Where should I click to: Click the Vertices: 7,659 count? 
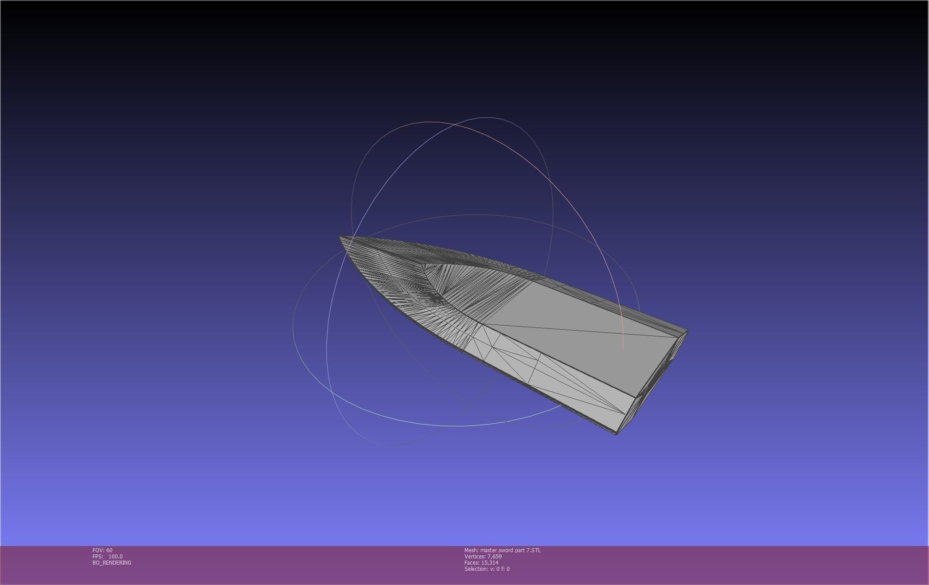pyautogui.click(x=483, y=557)
